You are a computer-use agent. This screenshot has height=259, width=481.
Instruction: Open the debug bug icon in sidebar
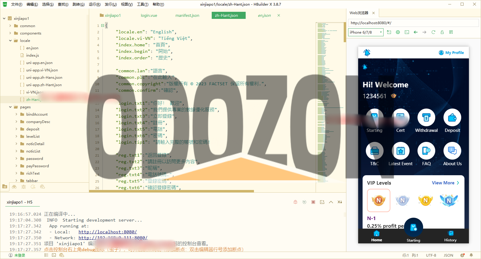click(24, 187)
